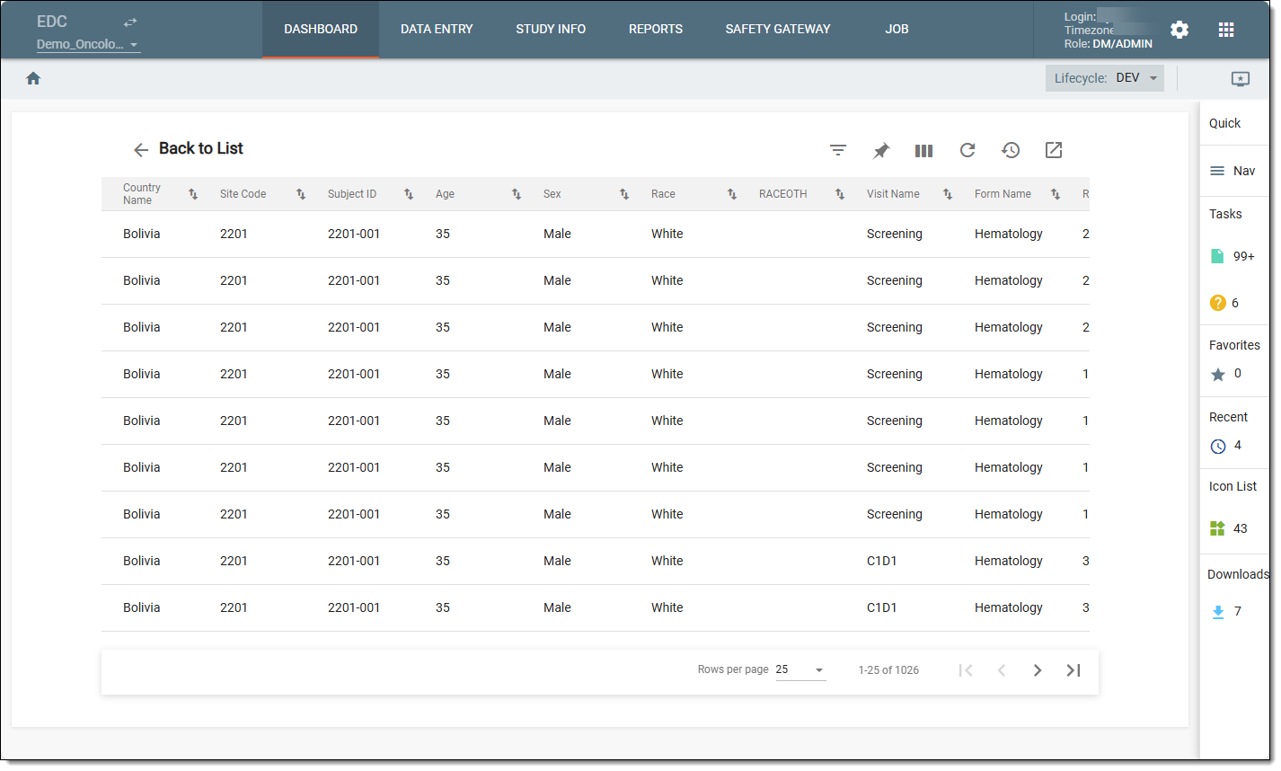Screen dimensions: 1281x771
Task: Click the Role: DM/ADMIN text
Action: coord(1109,43)
